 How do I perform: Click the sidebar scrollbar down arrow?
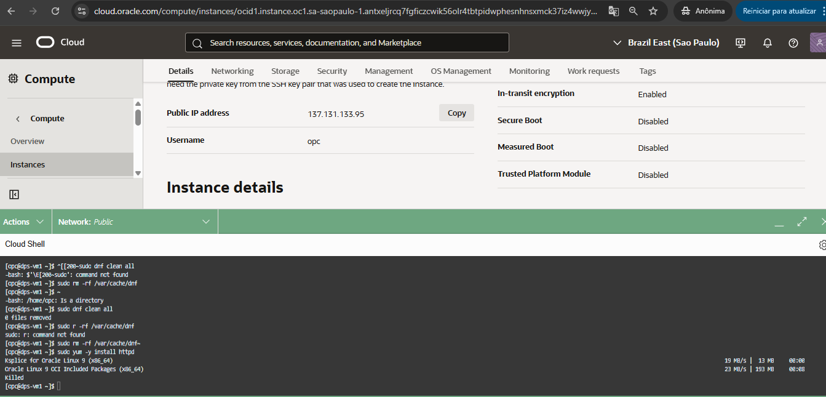point(138,174)
